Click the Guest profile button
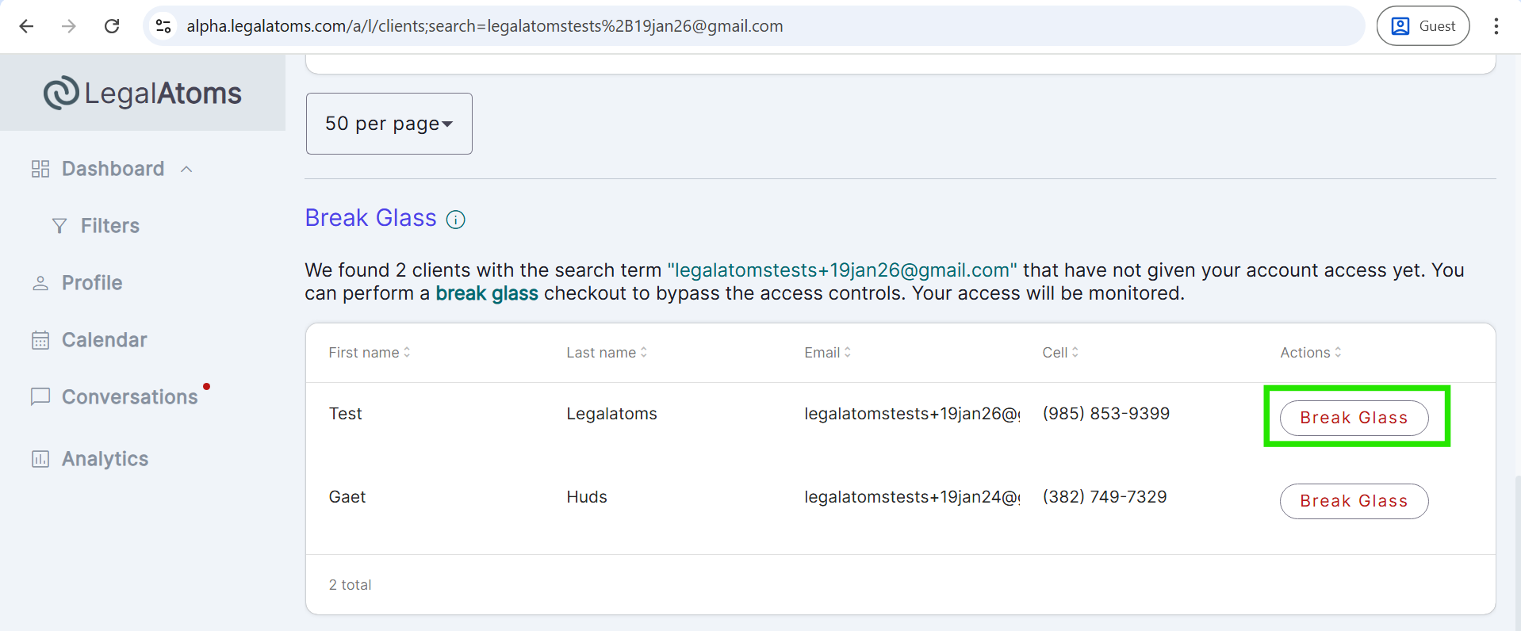This screenshot has height=631, width=1521. [x=1423, y=26]
